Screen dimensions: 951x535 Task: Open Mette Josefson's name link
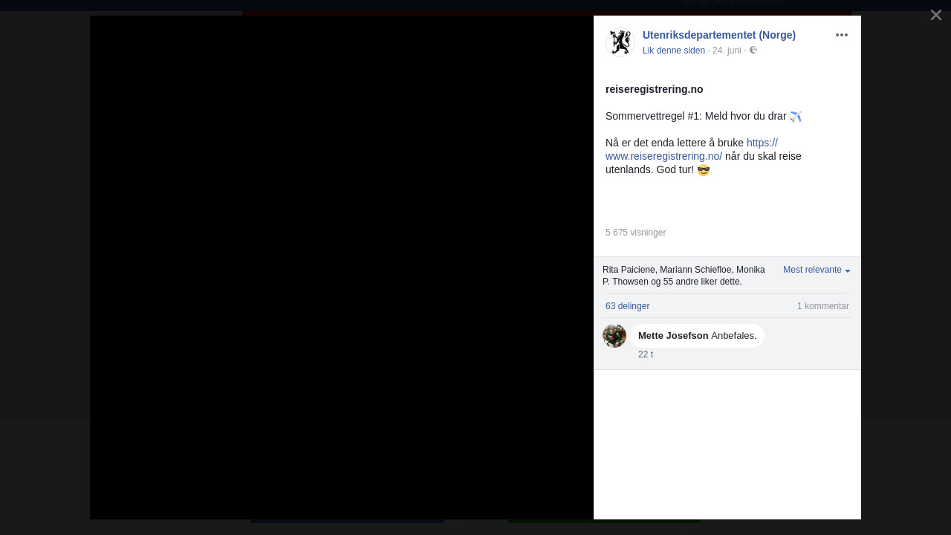tap(673, 336)
